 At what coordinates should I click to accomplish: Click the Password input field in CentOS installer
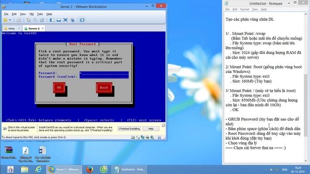pyautogui.click(x=104, y=73)
